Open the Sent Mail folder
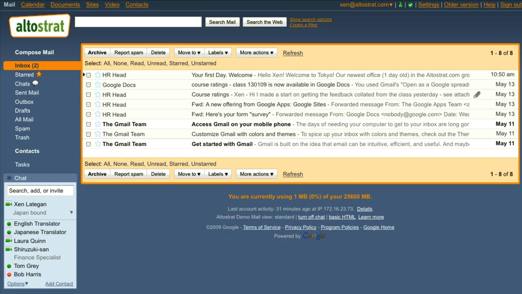The width and height of the screenshot is (522, 294). tap(27, 93)
